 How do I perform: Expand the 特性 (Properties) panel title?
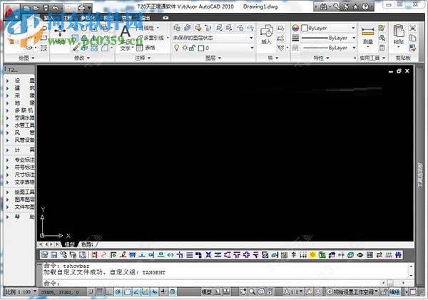click(x=322, y=58)
